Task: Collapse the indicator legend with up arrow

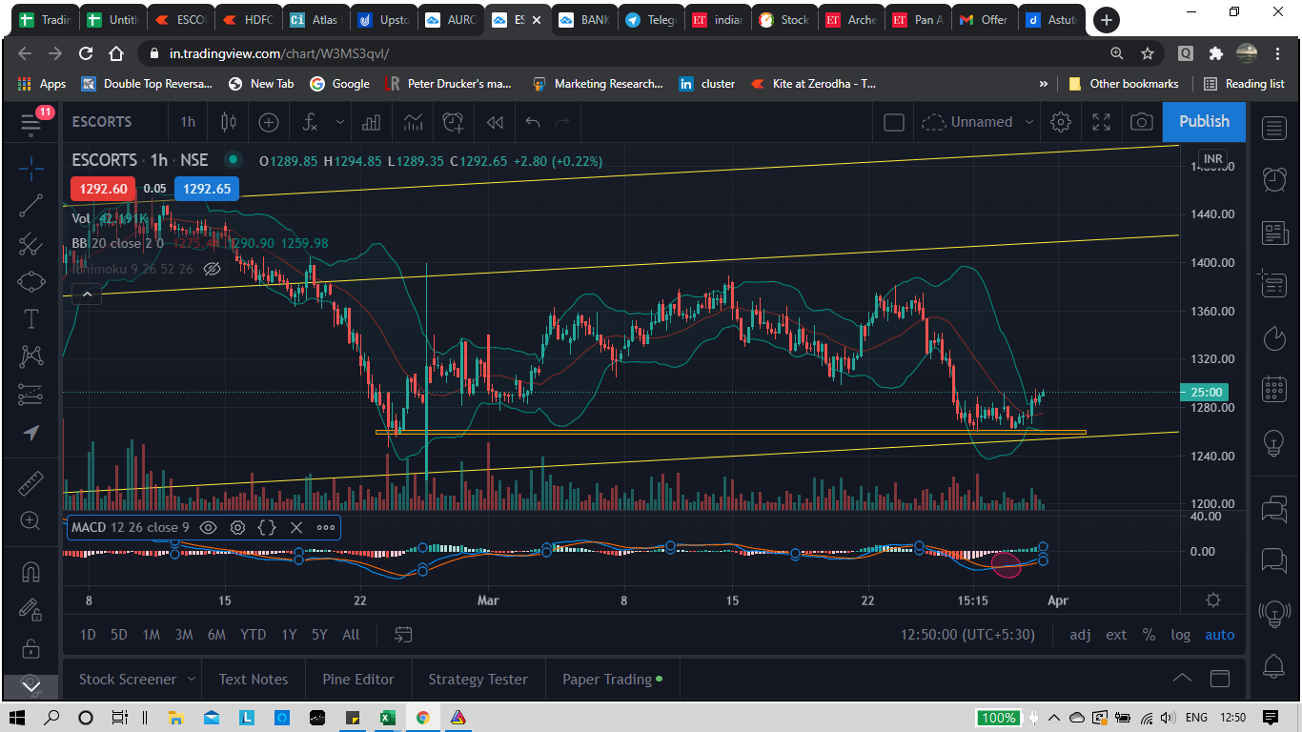Action: tap(87, 295)
